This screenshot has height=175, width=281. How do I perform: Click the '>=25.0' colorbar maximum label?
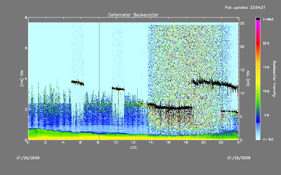(268, 19)
